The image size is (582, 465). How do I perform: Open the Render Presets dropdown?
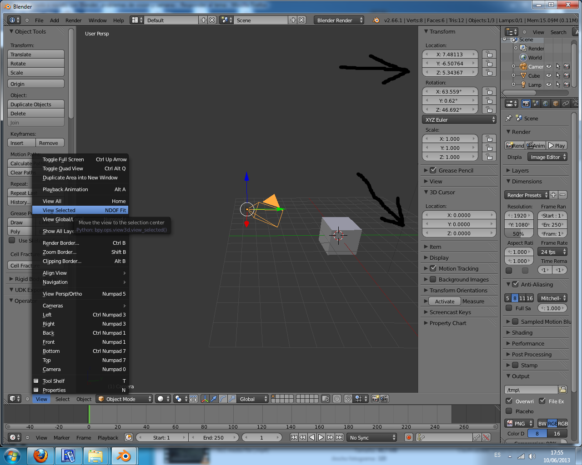pos(527,195)
